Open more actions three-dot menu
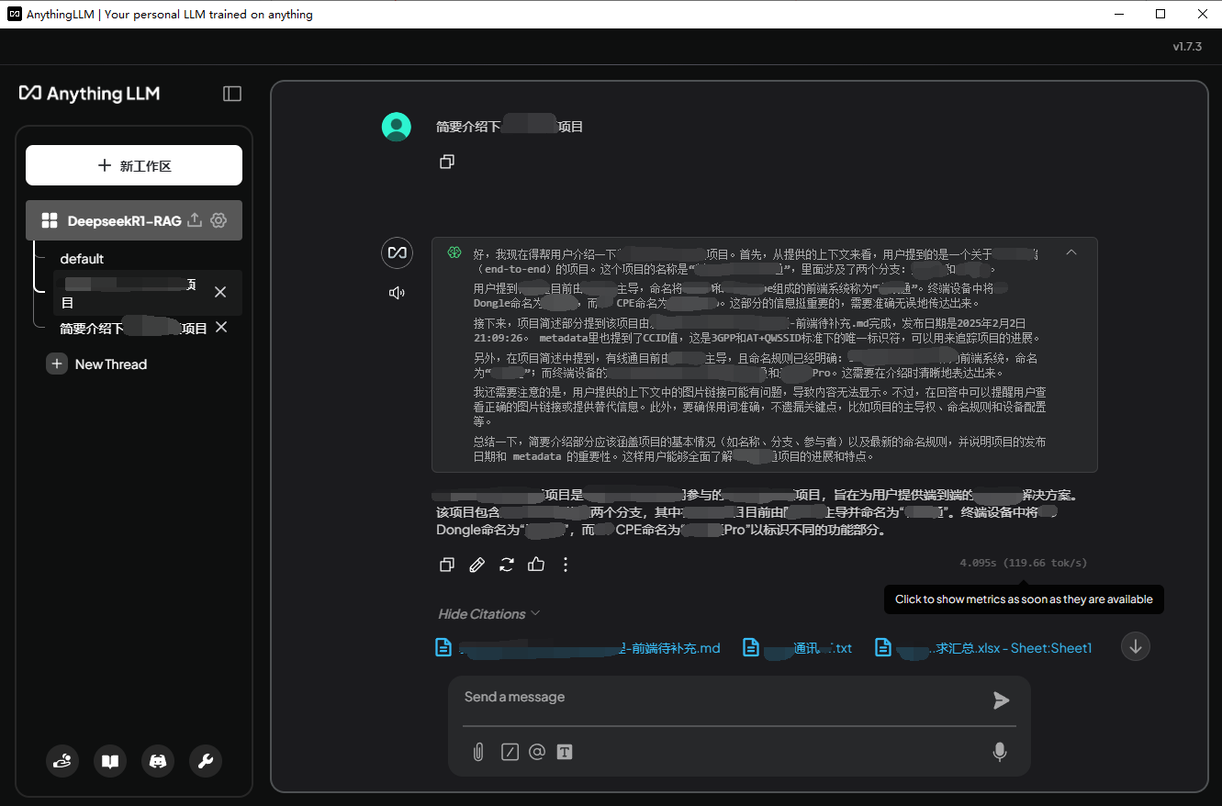Image resolution: width=1222 pixels, height=806 pixels. (566, 565)
